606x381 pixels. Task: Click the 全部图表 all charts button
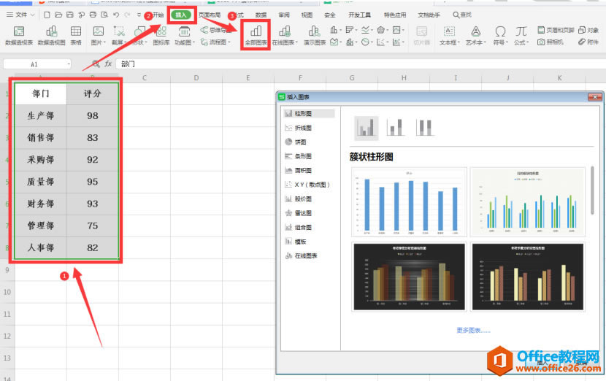256,36
